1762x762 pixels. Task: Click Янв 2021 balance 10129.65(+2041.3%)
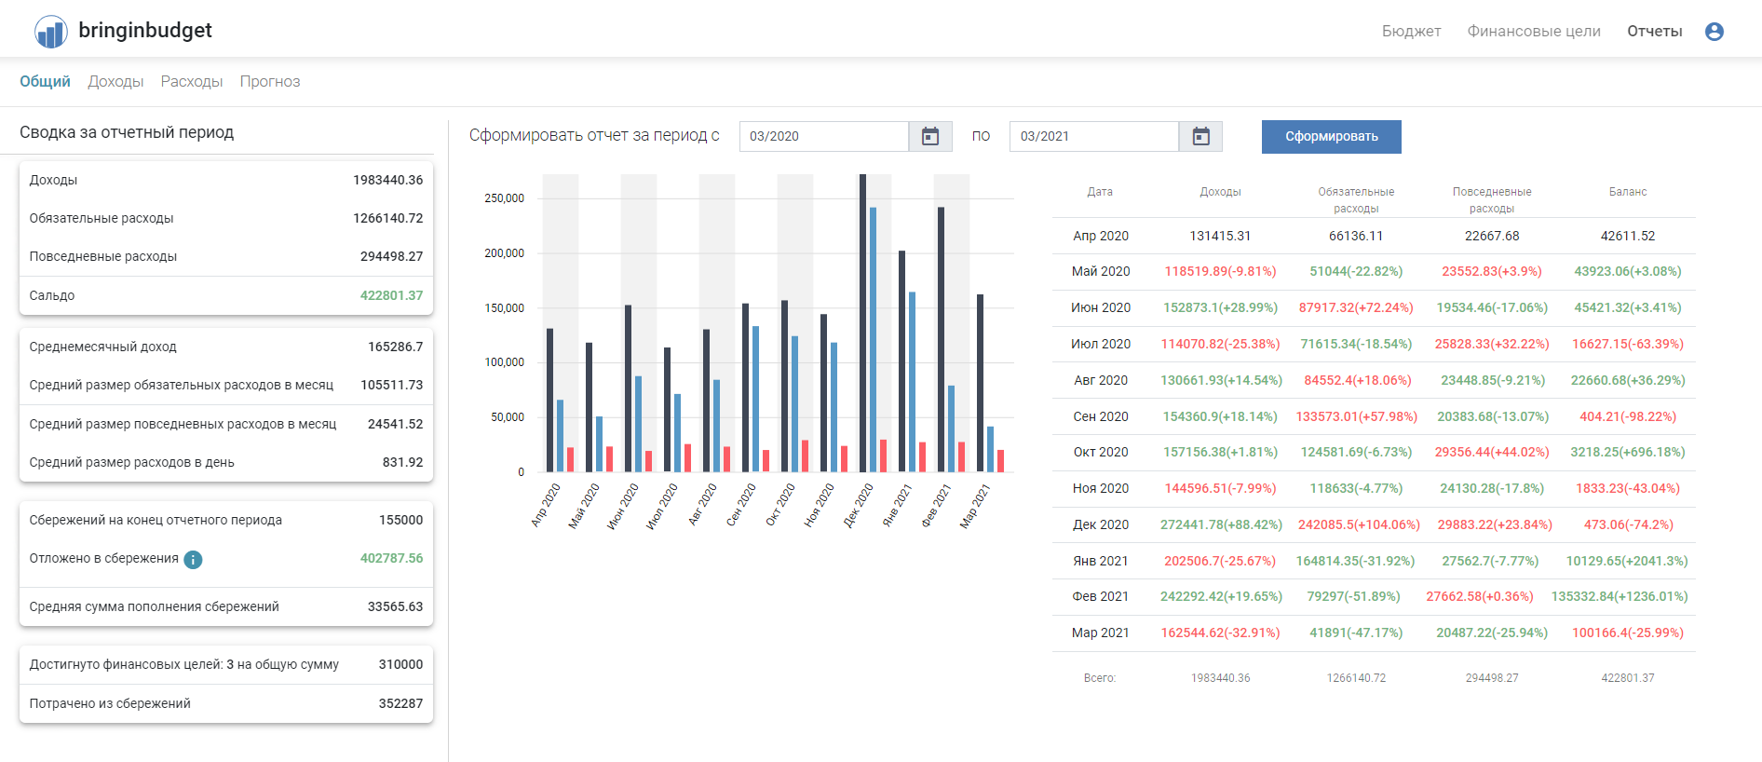[x=1628, y=562]
